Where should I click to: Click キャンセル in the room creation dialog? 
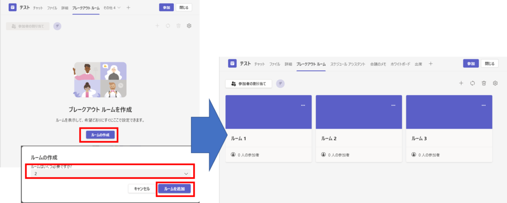tap(142, 188)
